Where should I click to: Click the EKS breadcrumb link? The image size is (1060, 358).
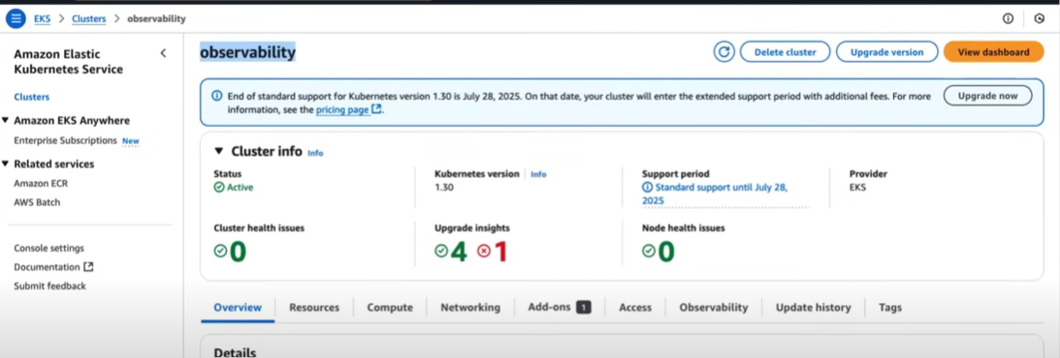coord(43,19)
